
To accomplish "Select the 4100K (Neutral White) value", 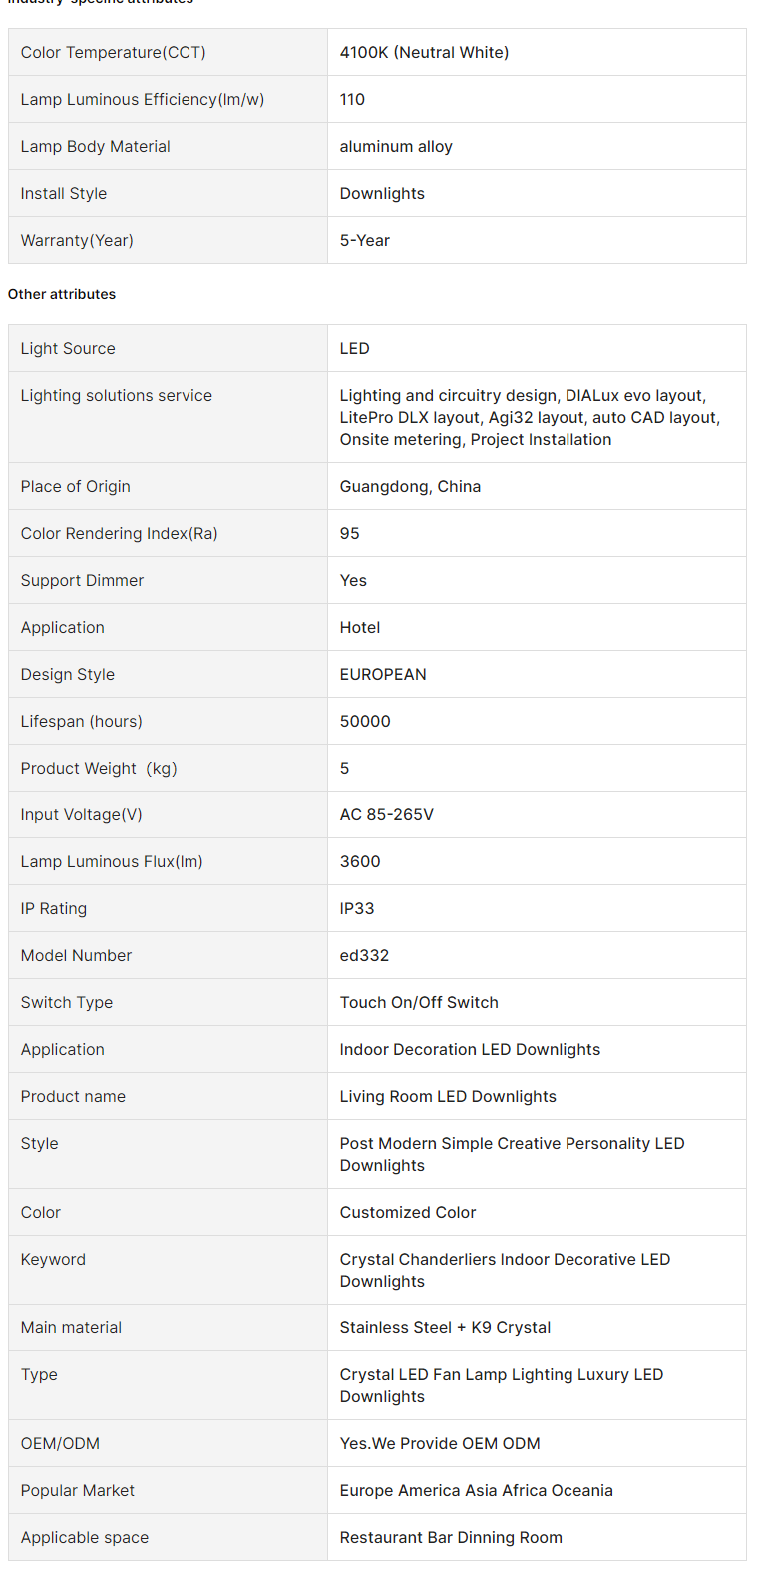I will [x=424, y=52].
